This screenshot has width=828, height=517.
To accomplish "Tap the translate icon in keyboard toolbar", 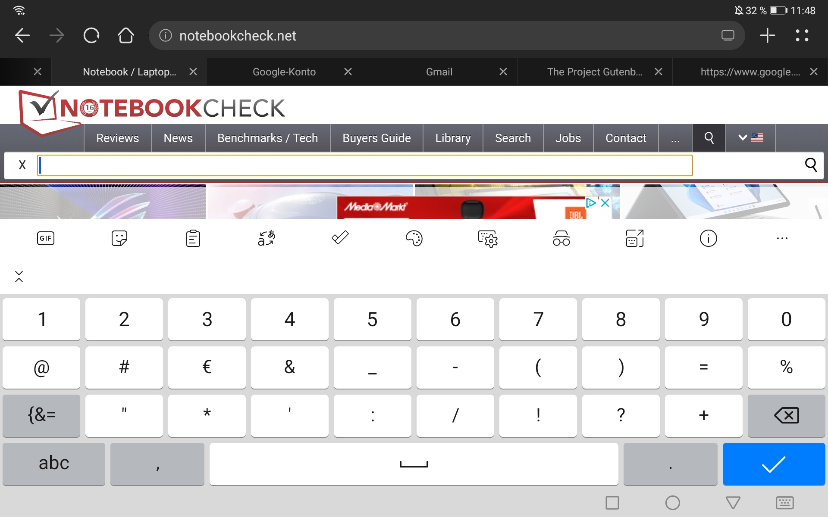I will tap(267, 238).
